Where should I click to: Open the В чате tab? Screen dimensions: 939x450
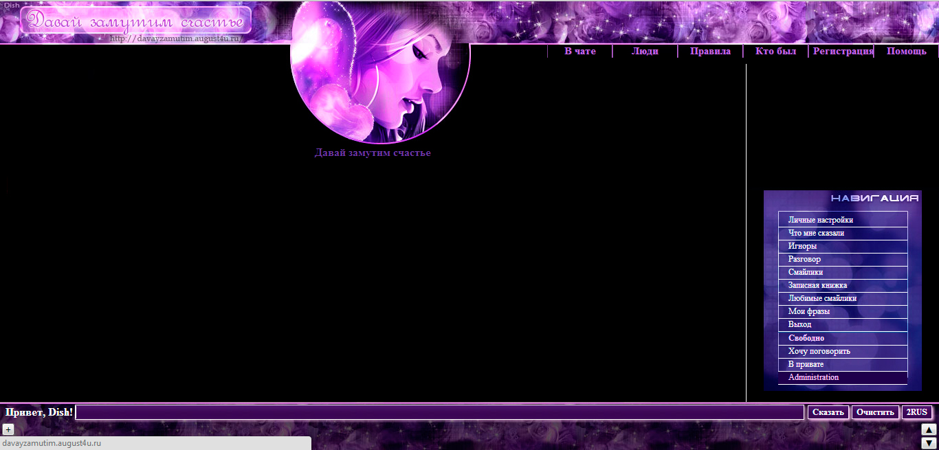tap(580, 52)
